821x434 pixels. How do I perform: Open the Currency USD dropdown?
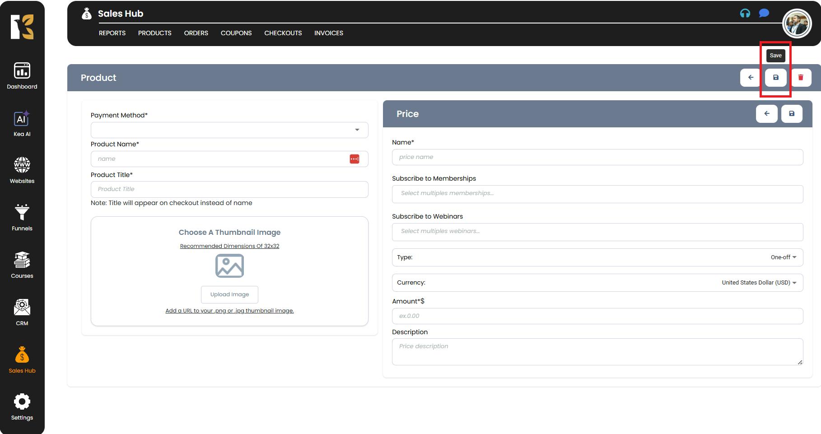(759, 283)
